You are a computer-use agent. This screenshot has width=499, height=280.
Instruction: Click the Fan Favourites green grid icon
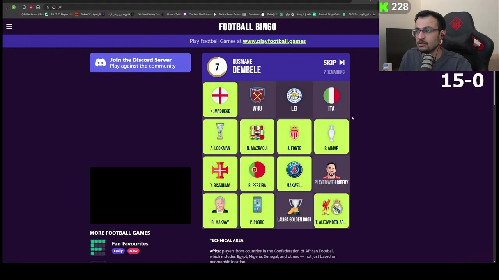[x=98, y=247]
